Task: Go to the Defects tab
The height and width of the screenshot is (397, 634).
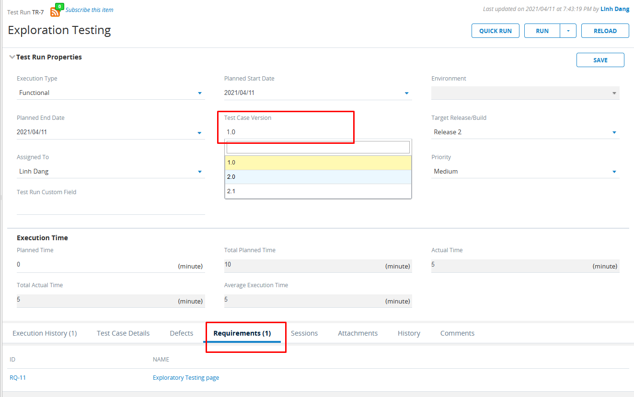Action: pos(182,333)
